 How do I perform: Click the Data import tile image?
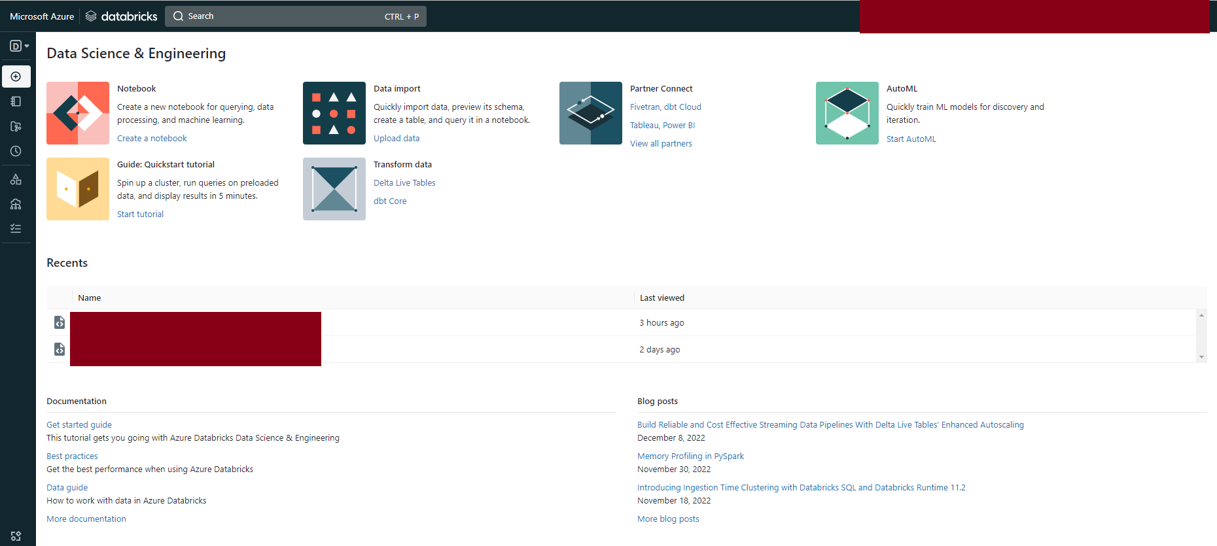[x=334, y=113]
